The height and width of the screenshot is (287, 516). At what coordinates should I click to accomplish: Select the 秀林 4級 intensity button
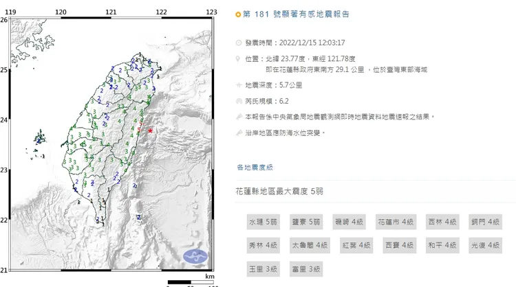[263, 245]
